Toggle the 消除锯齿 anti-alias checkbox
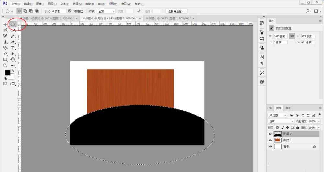This screenshot has height=172, width=324. 70,11
